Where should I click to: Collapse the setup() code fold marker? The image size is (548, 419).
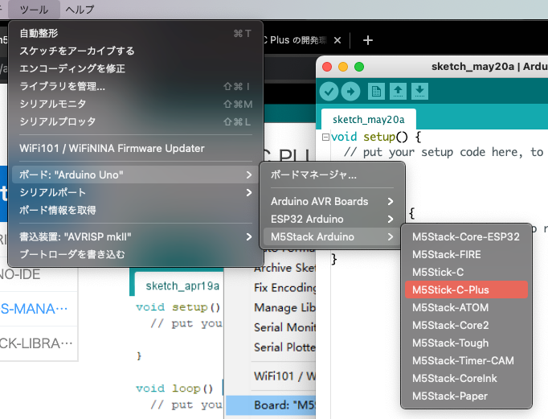click(x=325, y=137)
